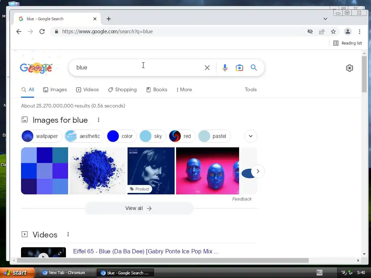The height and width of the screenshot is (278, 371).
Task: Open the blue color palette grid image
Action: click(x=45, y=171)
